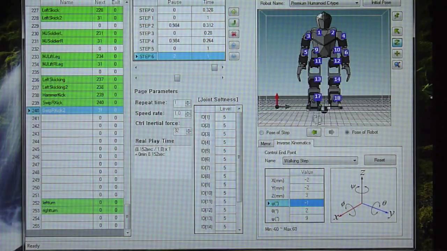
Task: Select joint marker 5 on robot arm
Action: pos(306,53)
